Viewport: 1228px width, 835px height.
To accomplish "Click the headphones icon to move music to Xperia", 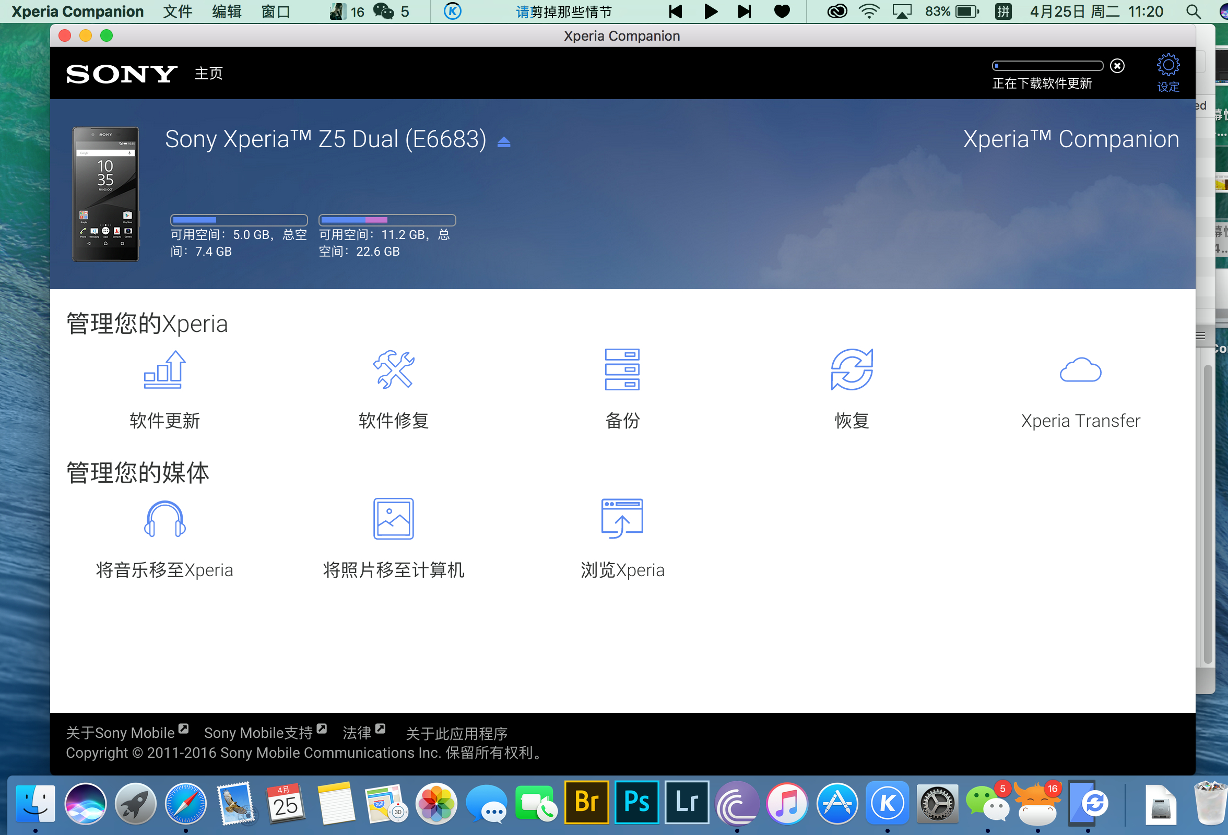I will pos(164,519).
